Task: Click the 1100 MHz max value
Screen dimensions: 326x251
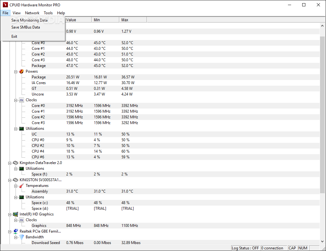Action: [130, 226]
